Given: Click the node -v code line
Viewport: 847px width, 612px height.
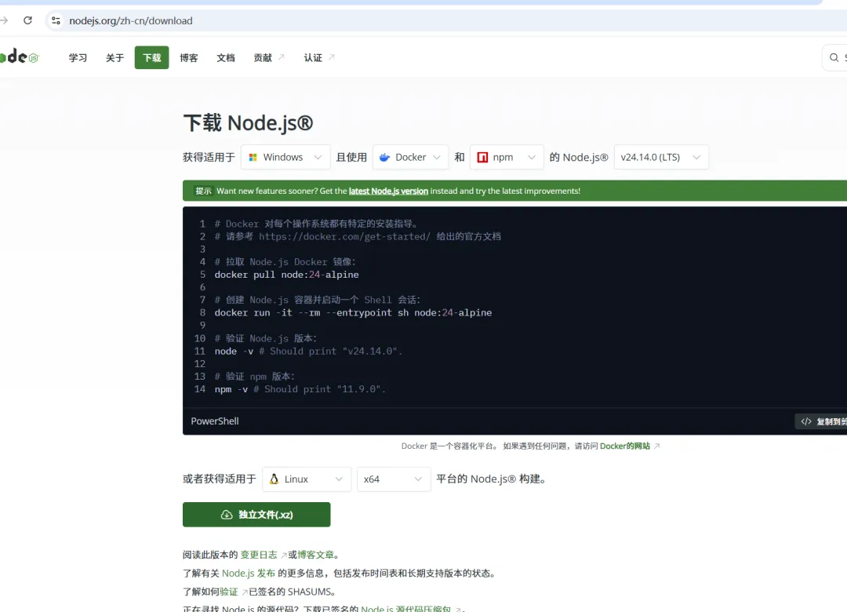Looking at the screenshot, I should point(308,351).
